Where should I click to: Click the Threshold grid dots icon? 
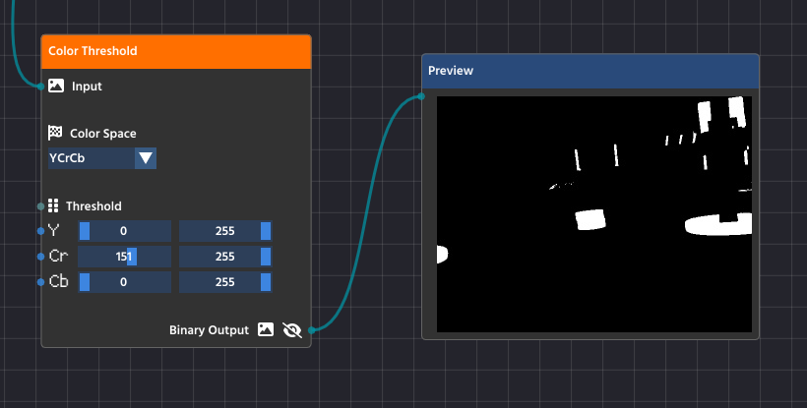click(x=53, y=206)
